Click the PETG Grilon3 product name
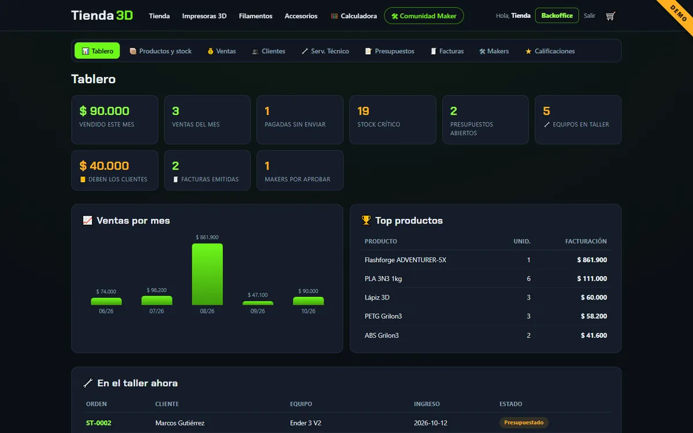Viewport: 693px width, 433px height. click(x=383, y=316)
